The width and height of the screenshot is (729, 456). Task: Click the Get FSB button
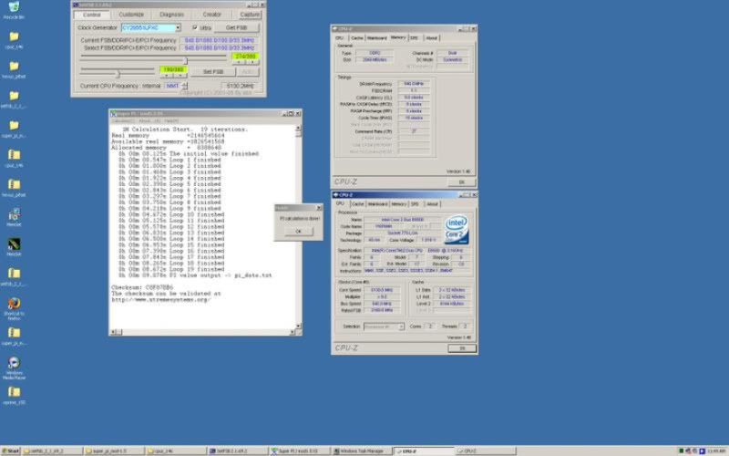[x=237, y=28]
